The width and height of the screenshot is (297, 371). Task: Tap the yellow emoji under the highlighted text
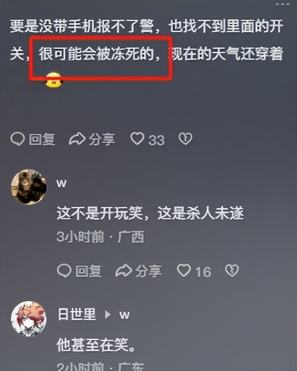[x=54, y=80]
